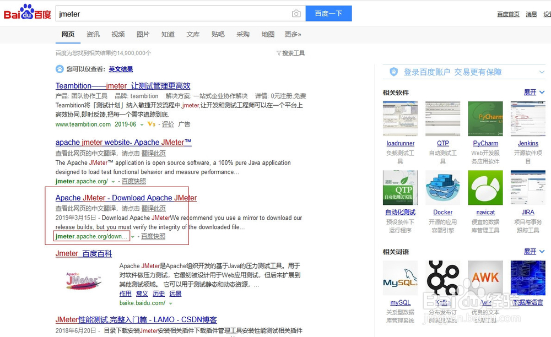Click the 百度一下 search button
551x337 pixels.
click(328, 13)
